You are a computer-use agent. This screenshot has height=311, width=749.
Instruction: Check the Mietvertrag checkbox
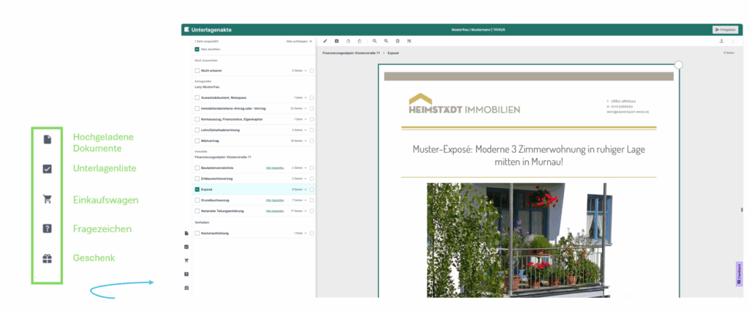pos(197,140)
